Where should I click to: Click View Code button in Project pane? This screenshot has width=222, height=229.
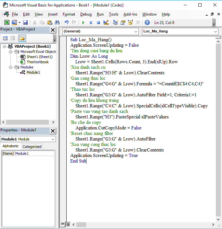tap(5, 38)
